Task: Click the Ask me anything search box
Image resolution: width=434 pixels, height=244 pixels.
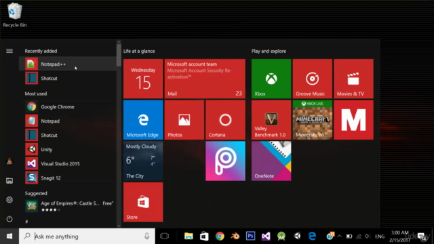Action: click(x=87, y=237)
